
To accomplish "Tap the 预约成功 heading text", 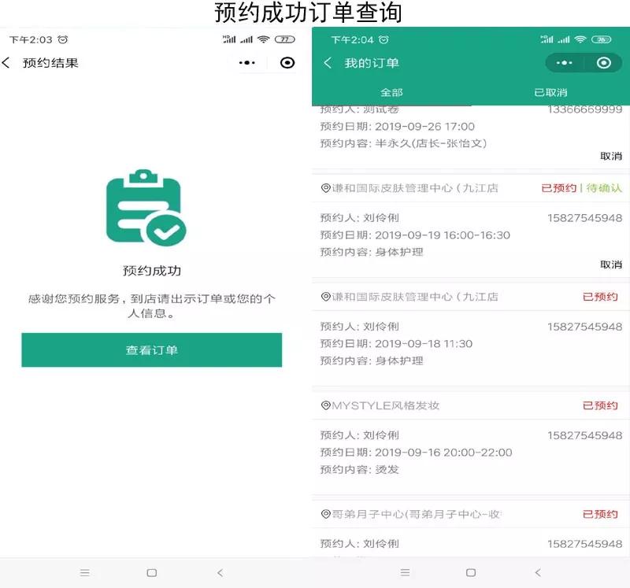I will coord(152,271).
